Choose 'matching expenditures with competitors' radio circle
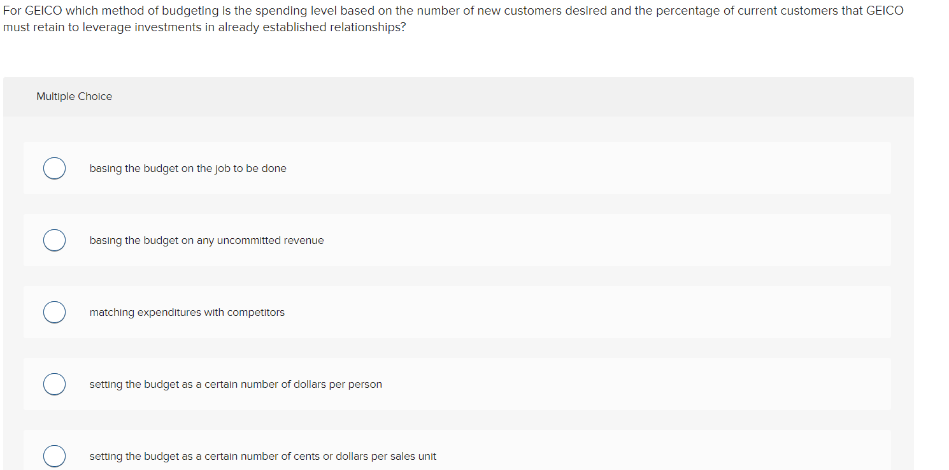This screenshot has height=470, width=949. click(x=54, y=312)
